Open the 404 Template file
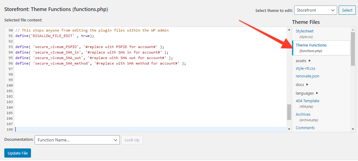358x161 pixels. [307, 101]
